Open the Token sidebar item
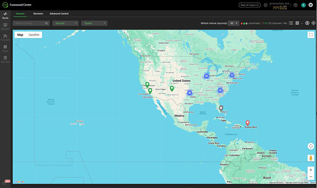 [5, 49]
